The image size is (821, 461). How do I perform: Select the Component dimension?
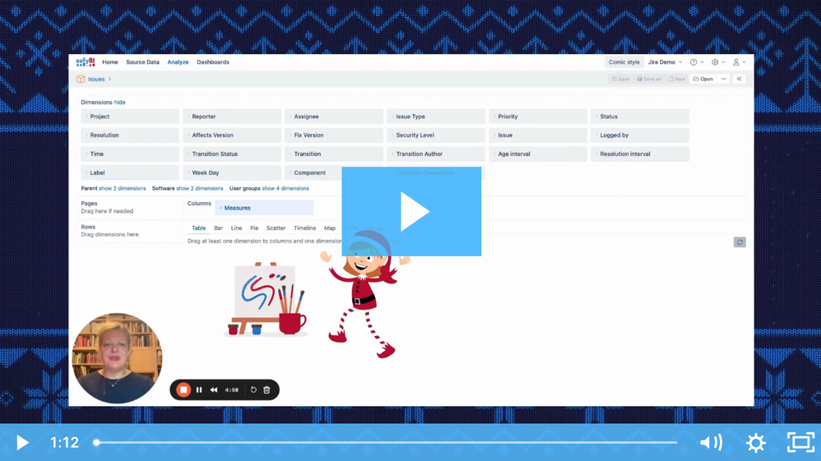click(313, 173)
